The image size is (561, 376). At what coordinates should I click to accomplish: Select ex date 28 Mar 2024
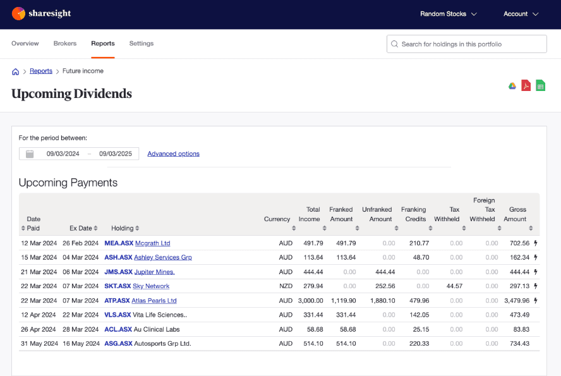point(80,329)
